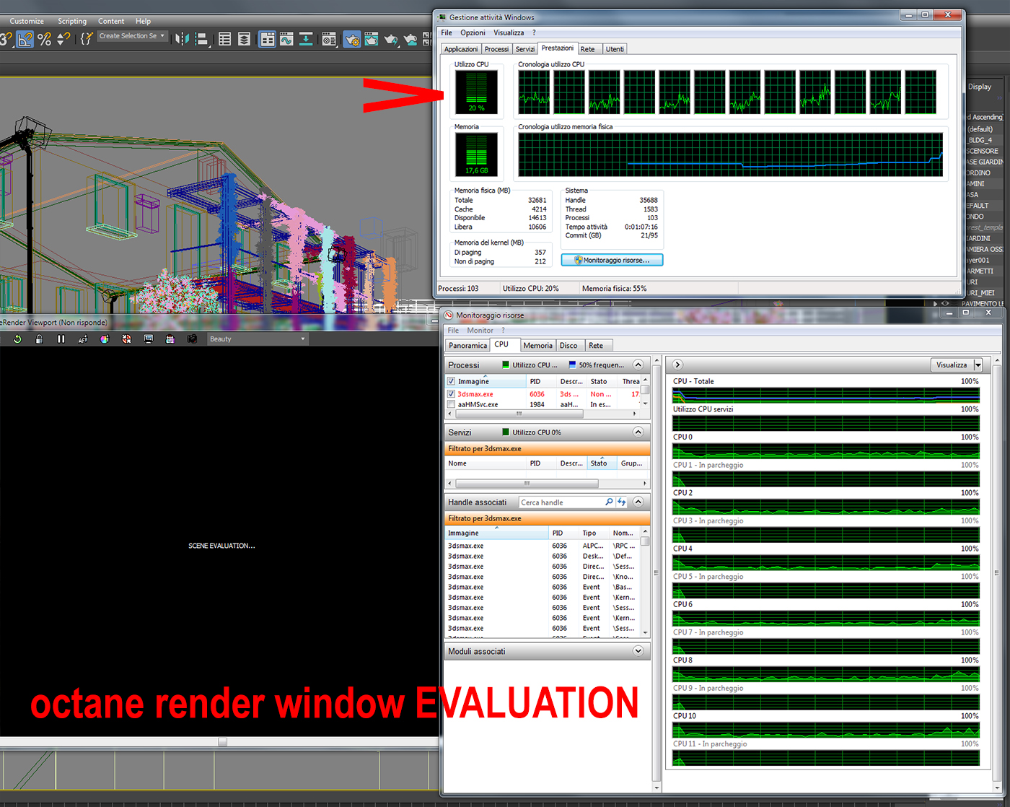This screenshot has height=807, width=1010.
Task: Click the Octane auto-focus picker icon
Action: click(83, 339)
